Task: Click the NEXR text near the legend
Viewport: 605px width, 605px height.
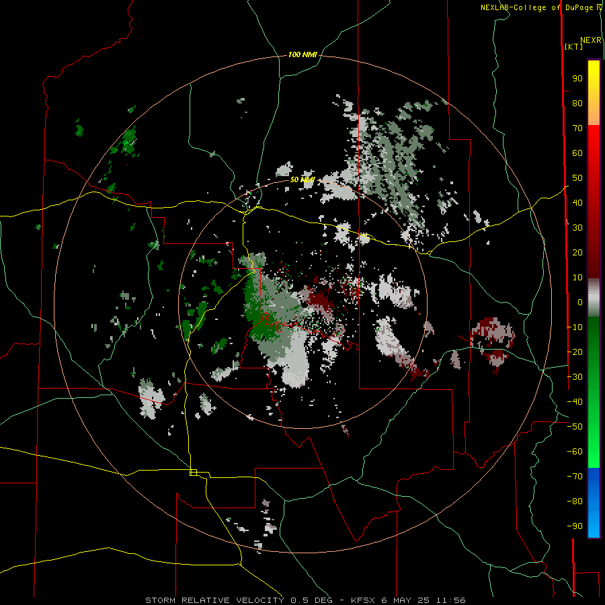Action: [x=590, y=40]
